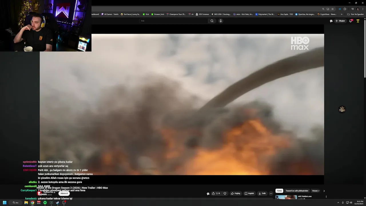This screenshot has height=206, width=366.
Task: Open Chrome extensions puzzle icon
Action: coord(345,9)
